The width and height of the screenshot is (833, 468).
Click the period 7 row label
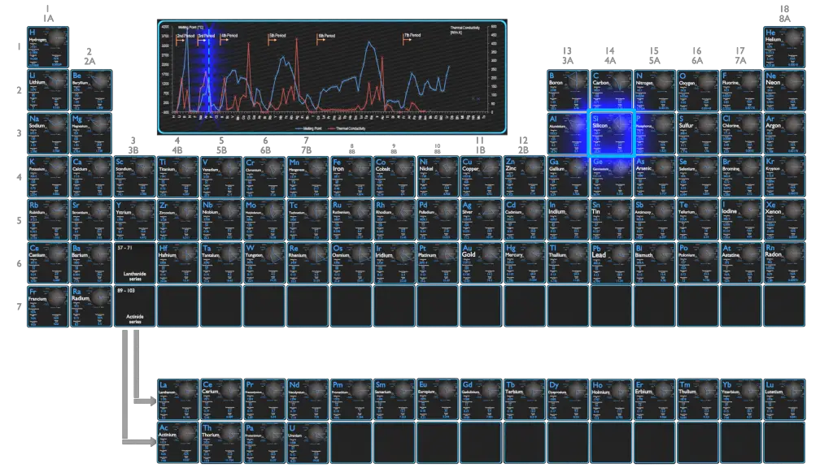pyautogui.click(x=17, y=306)
